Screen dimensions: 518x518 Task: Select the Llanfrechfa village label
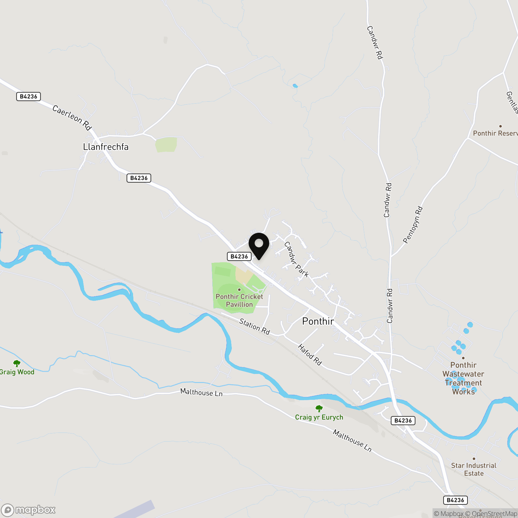106,147
